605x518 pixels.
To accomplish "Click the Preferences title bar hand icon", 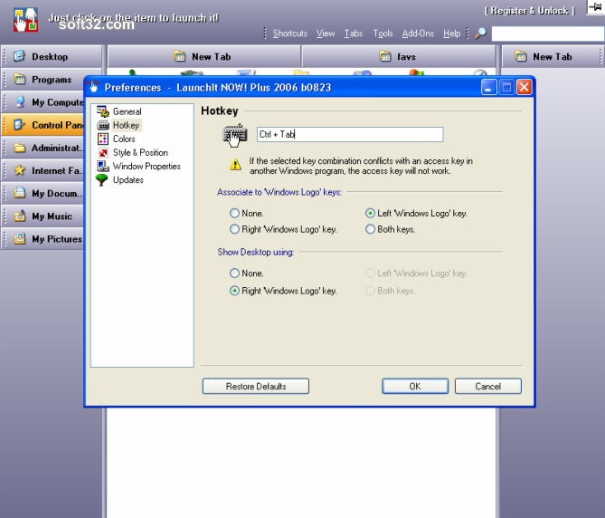I will [x=93, y=87].
